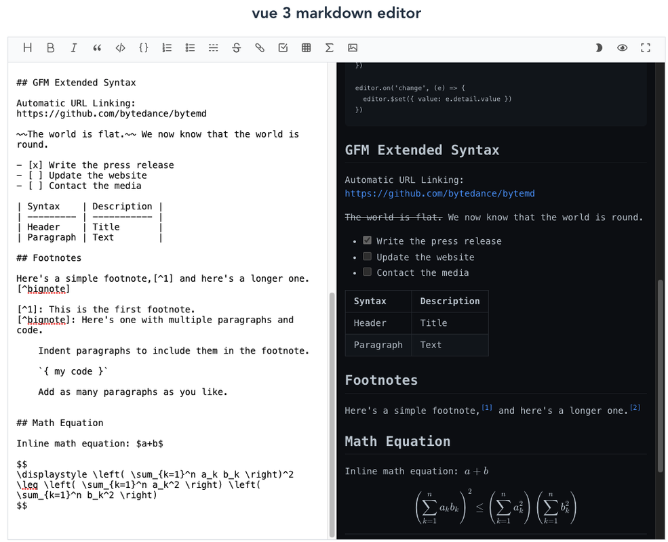The width and height of the screenshot is (668, 542).
Task: Insert an ordered list
Action: point(167,47)
